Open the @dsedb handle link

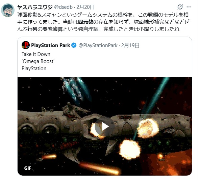[x=64, y=7]
